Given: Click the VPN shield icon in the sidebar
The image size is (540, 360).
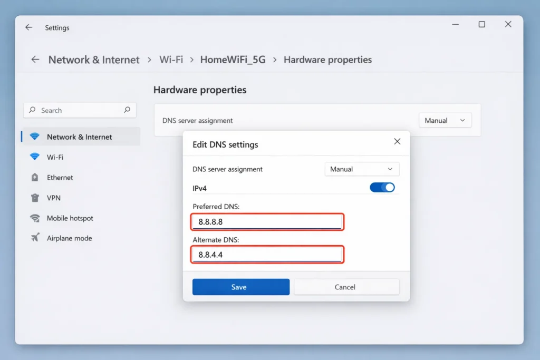Looking at the screenshot, I should coord(35,198).
